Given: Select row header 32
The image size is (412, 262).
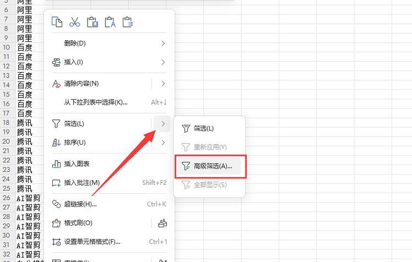Looking at the screenshot, I should [6, 254].
